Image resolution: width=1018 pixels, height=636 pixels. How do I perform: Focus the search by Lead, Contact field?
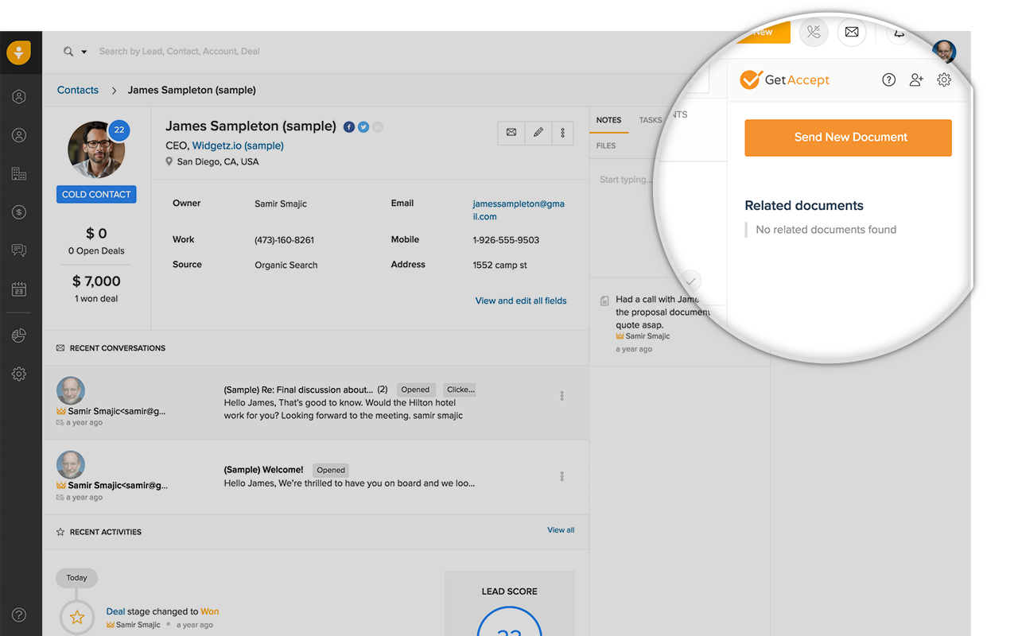[x=179, y=52]
